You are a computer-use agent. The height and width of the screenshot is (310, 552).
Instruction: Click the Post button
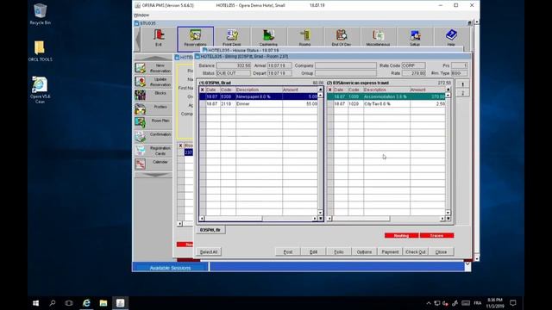[x=288, y=252]
